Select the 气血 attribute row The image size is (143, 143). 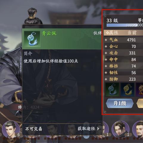[x=124, y=40]
